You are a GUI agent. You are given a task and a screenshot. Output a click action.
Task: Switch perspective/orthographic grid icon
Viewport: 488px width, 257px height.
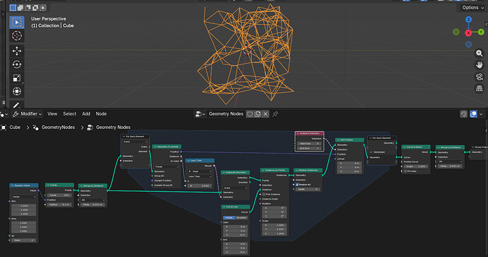480,88
